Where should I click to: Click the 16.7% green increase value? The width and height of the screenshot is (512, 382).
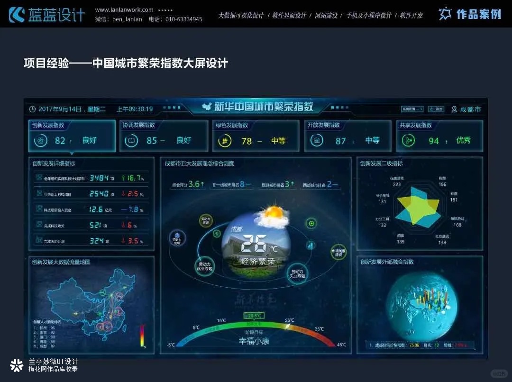pos(133,178)
